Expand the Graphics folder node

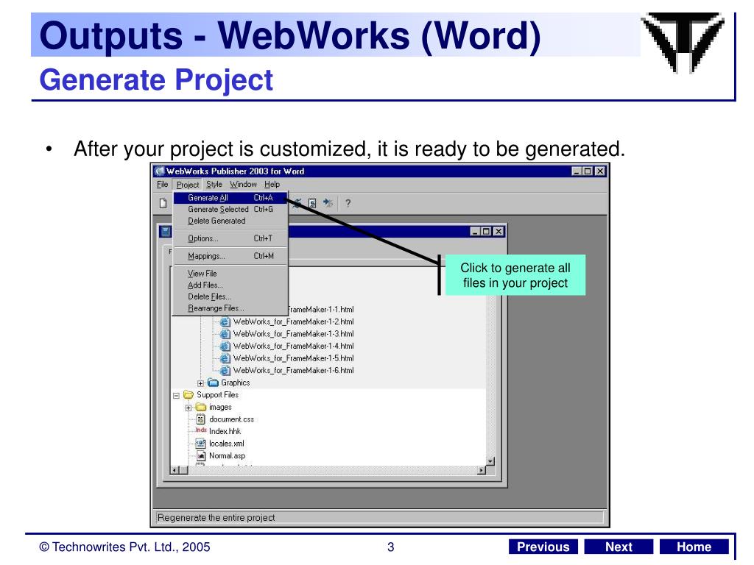(x=200, y=383)
